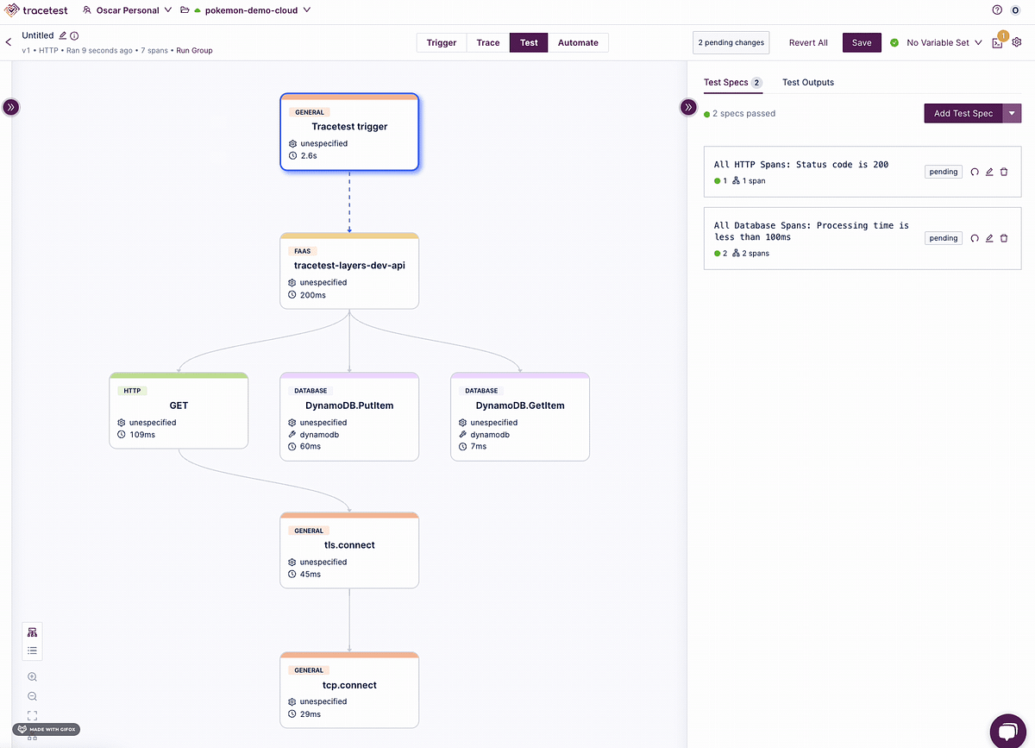
Task: Click Revert All to discard changes
Action: point(808,41)
